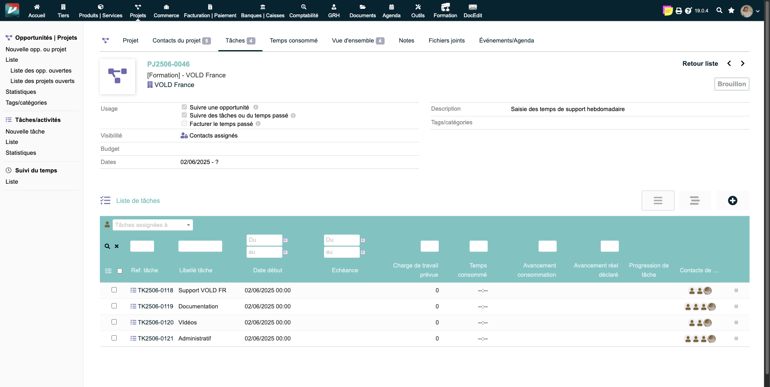Open Date début start calendar picker
Image resolution: width=770 pixels, height=387 pixels.
pyautogui.click(x=286, y=240)
